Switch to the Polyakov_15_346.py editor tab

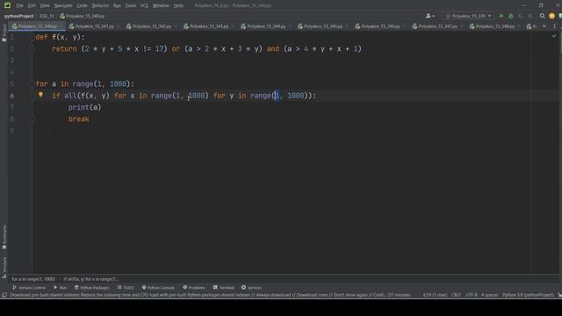(380, 26)
